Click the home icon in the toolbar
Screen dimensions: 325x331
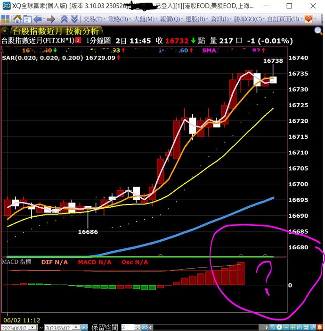pyautogui.click(x=17, y=19)
